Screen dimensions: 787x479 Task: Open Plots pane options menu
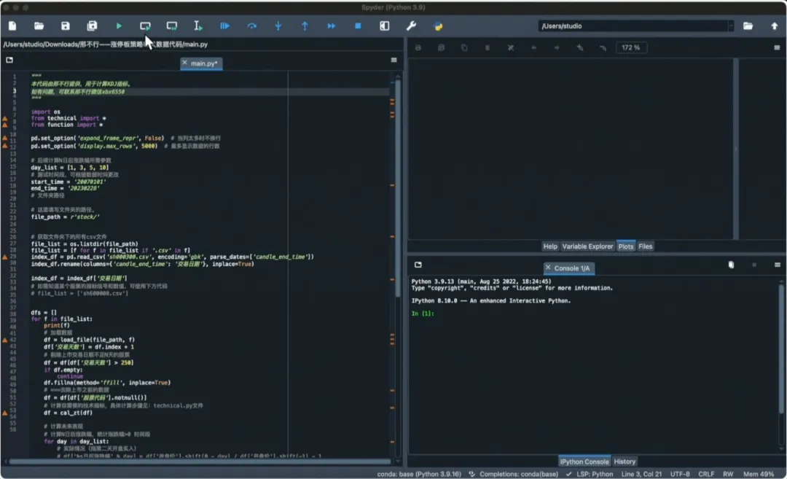(x=777, y=47)
